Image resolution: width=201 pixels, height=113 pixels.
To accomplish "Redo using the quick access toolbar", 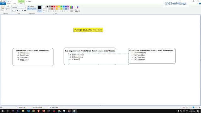I will (9, 1).
